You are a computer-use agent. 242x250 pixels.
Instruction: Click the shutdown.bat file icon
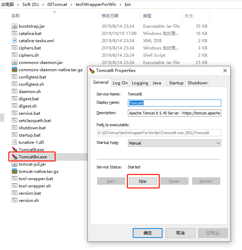[15, 128]
